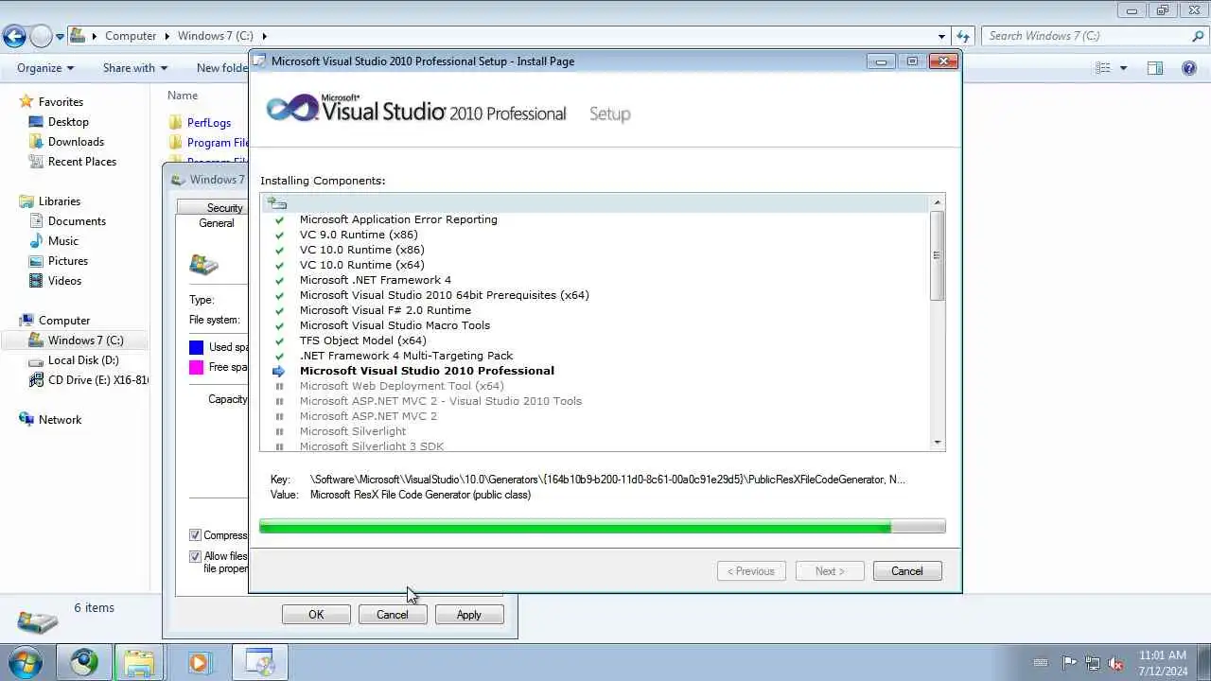
Task: Click Microsoft .NET Framework 4 list entry
Action: 376,280
